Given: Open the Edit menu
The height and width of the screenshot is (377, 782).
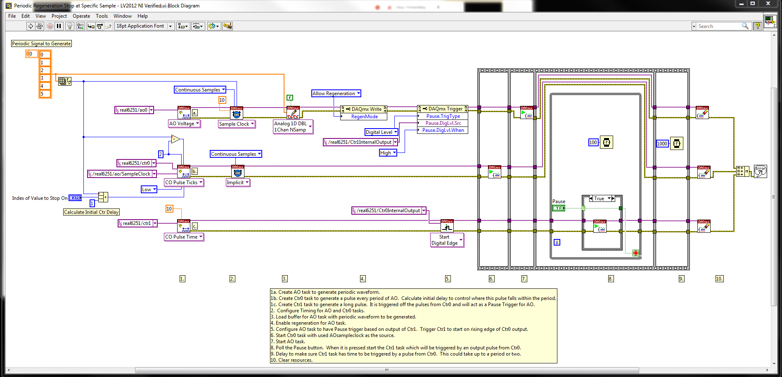Looking at the screenshot, I should coord(26,16).
